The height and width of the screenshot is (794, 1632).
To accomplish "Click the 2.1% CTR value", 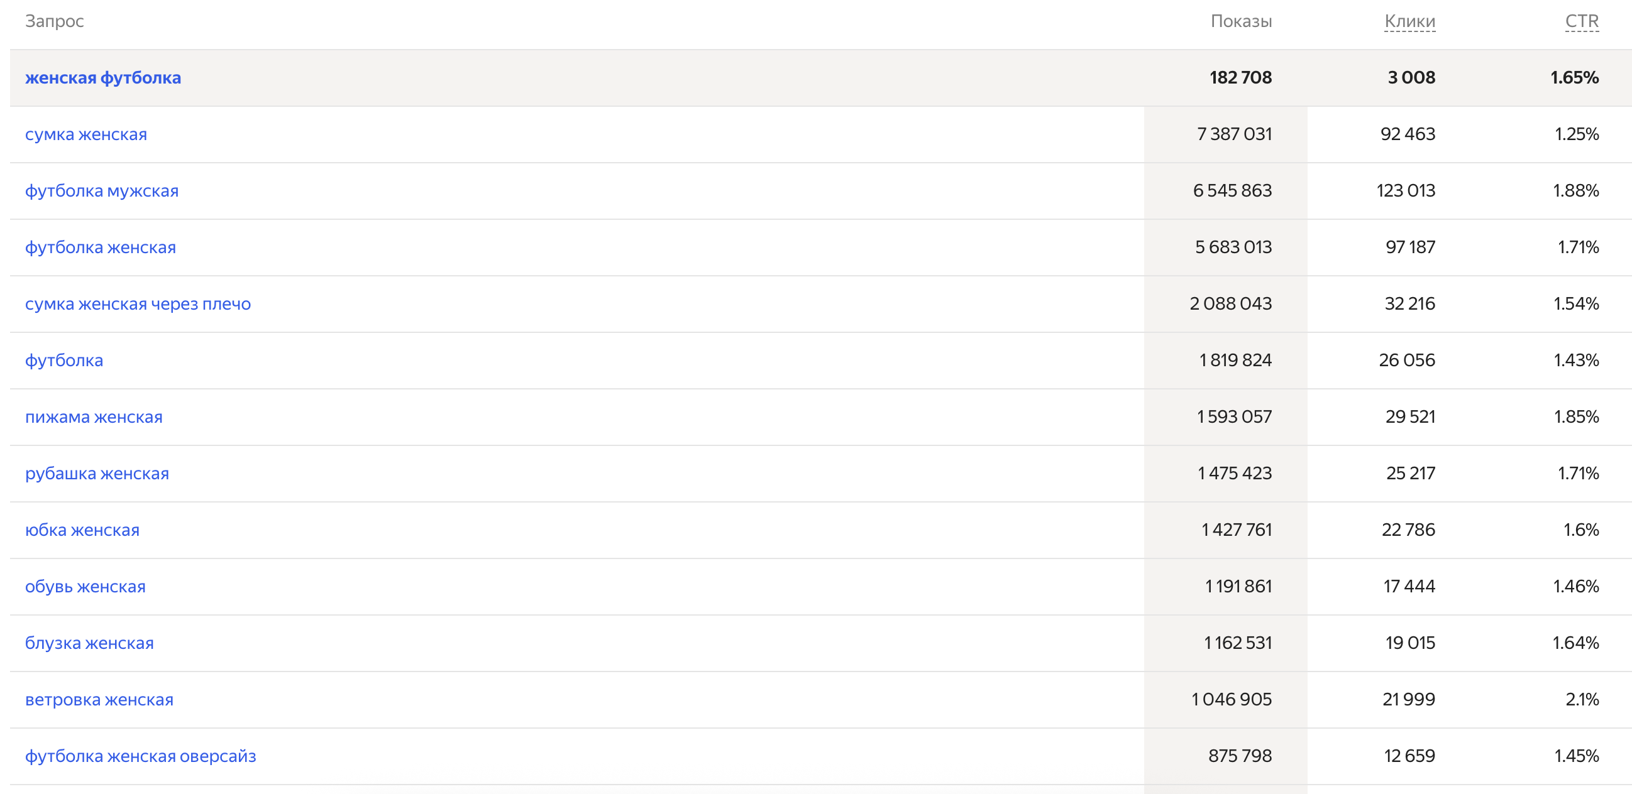I will tap(1582, 700).
